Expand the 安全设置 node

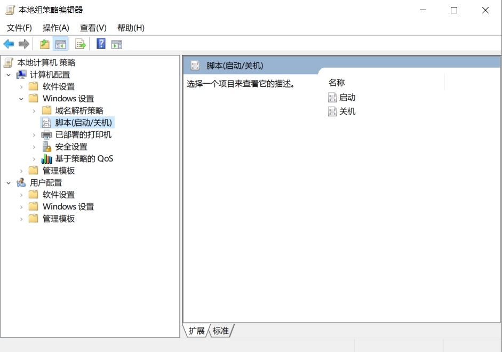click(x=34, y=147)
